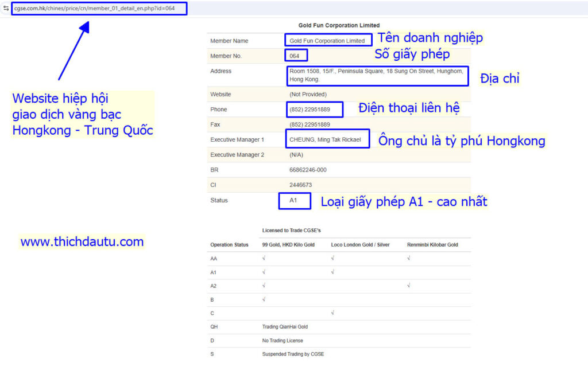Click the B row checkmark under 99 Gold
Viewport: 588px width, 386px height.
pos(264,299)
